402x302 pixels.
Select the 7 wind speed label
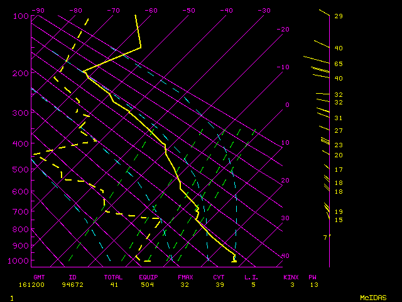(325, 237)
